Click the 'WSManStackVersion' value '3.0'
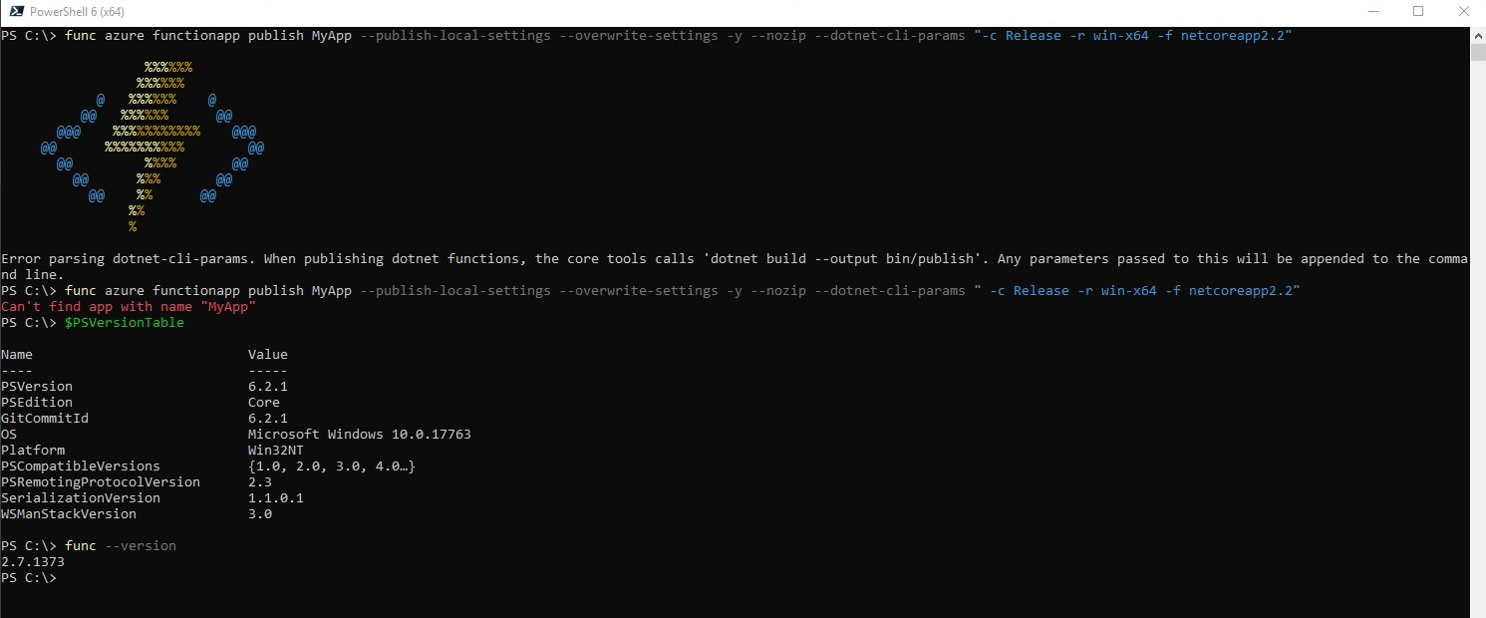Image resolution: width=1486 pixels, height=618 pixels. tap(257, 513)
